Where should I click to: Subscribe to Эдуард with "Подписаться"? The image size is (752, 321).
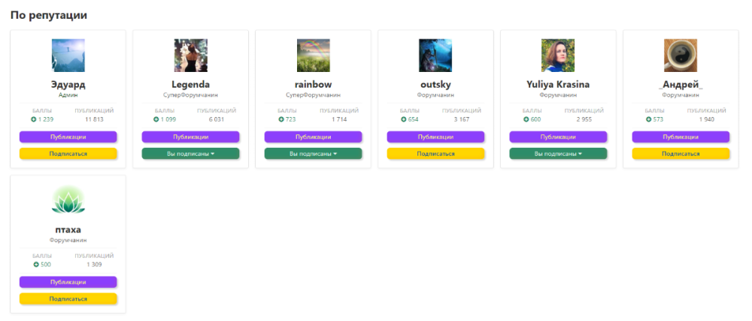[68, 153]
